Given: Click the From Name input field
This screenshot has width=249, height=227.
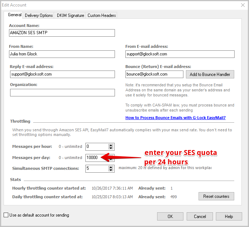Looking at the screenshot, I should tap(62, 54).
